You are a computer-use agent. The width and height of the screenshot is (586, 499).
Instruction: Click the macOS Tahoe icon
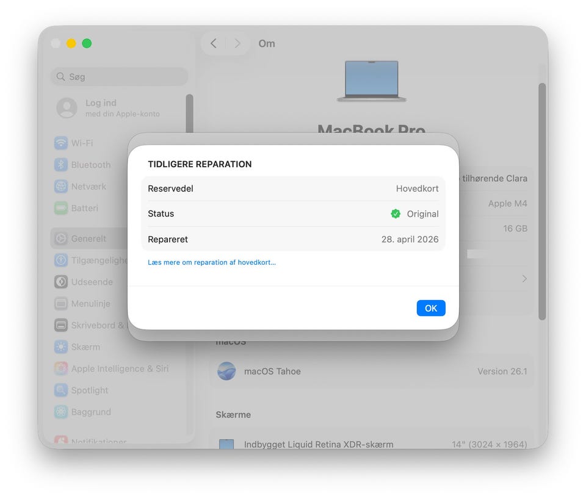[x=226, y=371]
